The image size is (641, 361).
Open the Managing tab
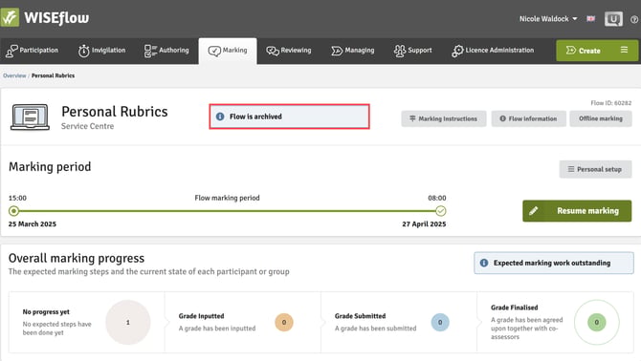point(353,51)
